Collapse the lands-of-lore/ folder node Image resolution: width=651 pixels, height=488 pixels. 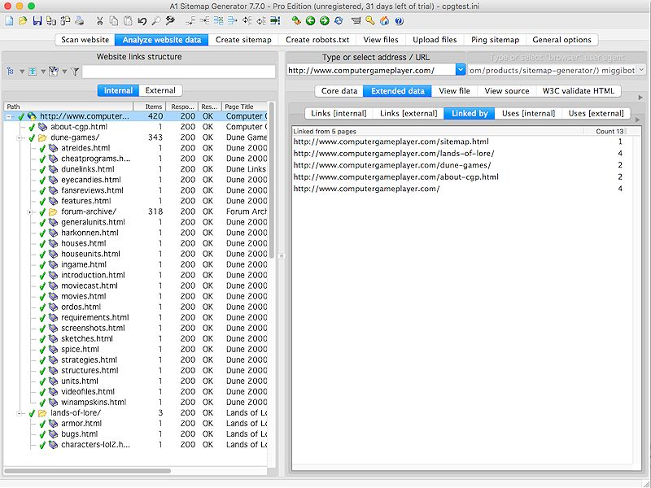19,413
